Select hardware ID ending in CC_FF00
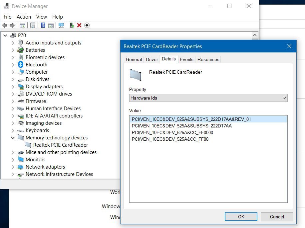305x228 pixels. (170, 139)
